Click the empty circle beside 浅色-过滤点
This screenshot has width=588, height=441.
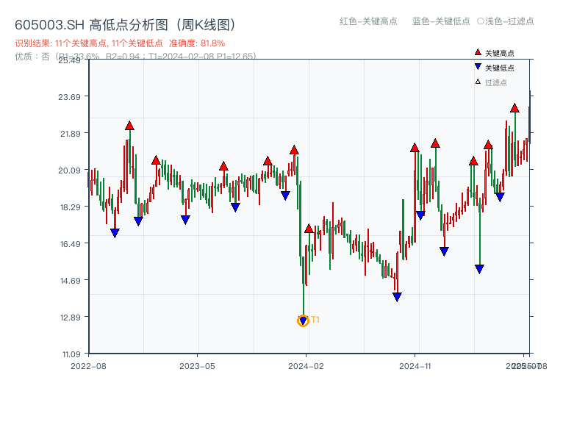481,21
